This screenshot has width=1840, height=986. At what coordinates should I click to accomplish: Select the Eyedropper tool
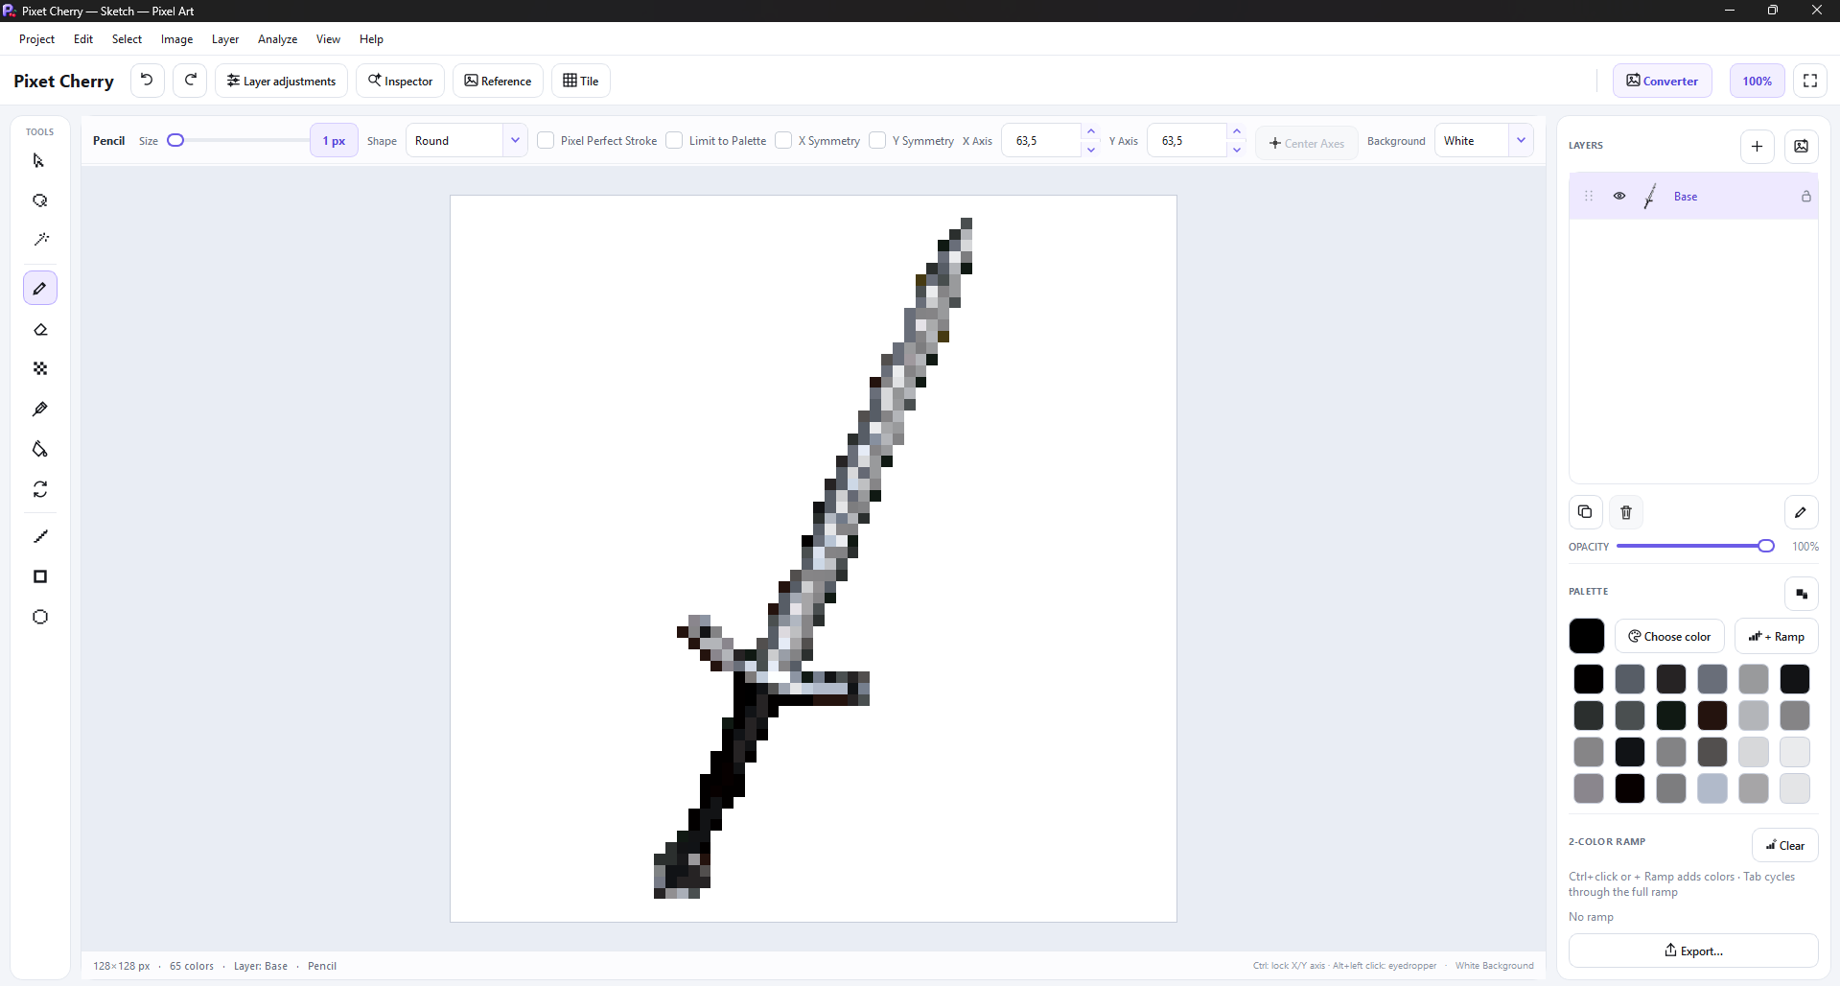coord(40,409)
